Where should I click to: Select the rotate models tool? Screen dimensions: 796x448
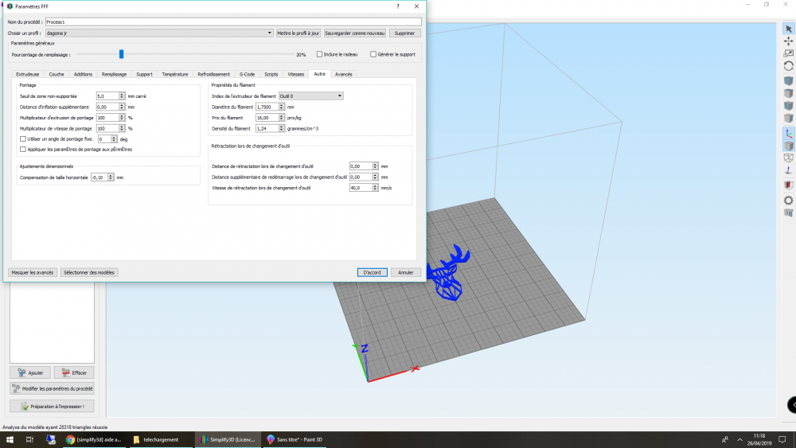[788, 66]
